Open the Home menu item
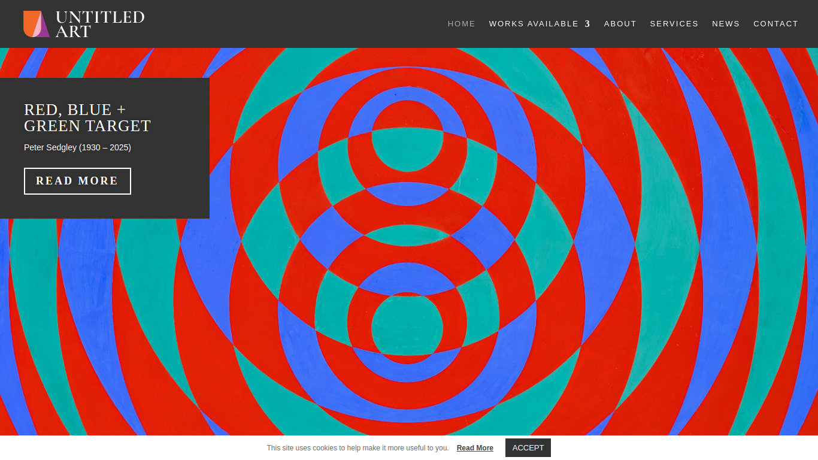The height and width of the screenshot is (460, 818). (x=462, y=24)
